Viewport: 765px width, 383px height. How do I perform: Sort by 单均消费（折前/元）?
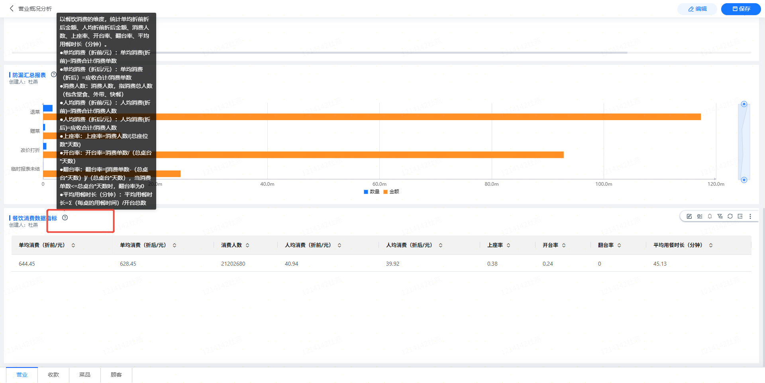pos(73,245)
